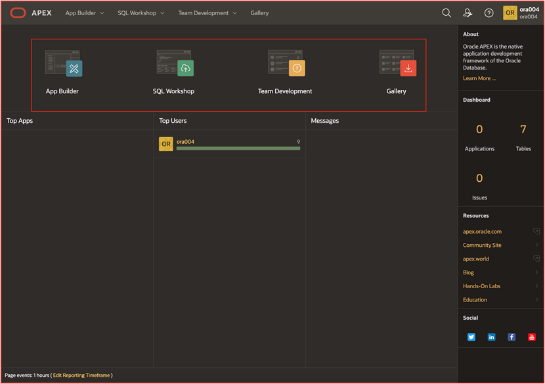The width and height of the screenshot is (545, 384).
Task: Click the ora004 page event count 9
Action: coord(298,141)
